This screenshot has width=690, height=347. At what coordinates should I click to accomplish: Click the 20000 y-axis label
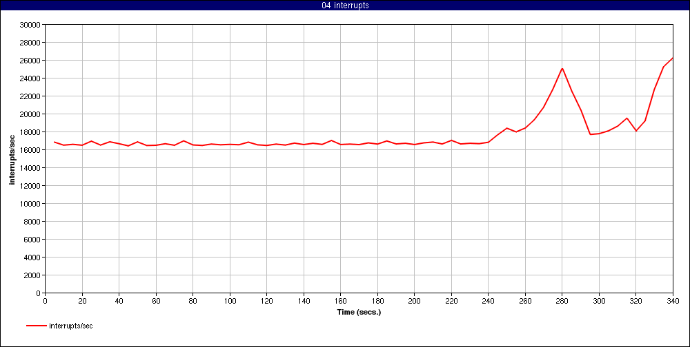tap(30, 114)
